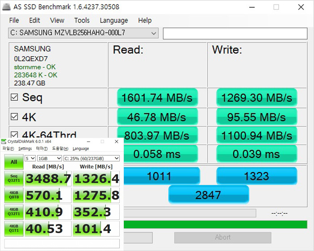Click the Seq read result 1601.74 MB/s
Viewport: 314px width, 251px height.
157,98
